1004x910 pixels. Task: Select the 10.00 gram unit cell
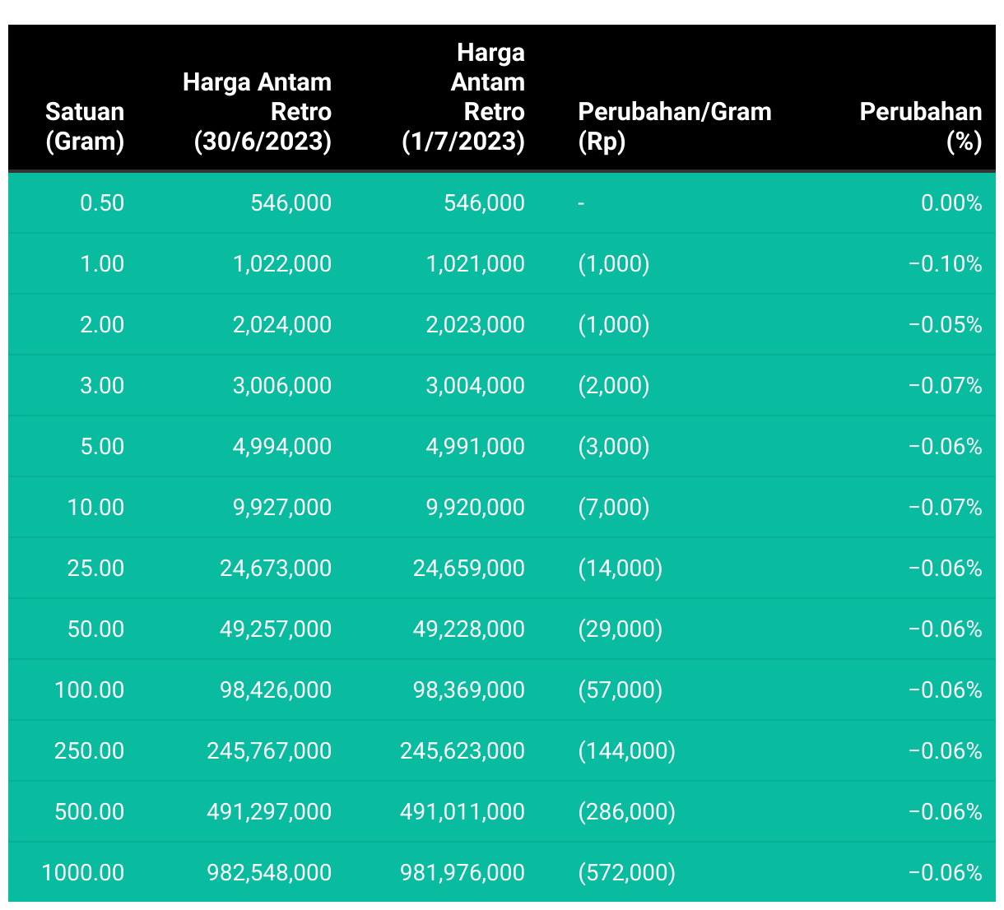pyautogui.click(x=95, y=508)
